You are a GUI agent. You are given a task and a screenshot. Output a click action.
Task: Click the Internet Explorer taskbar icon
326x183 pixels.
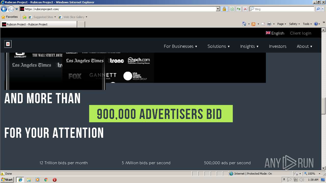pos(20,180)
